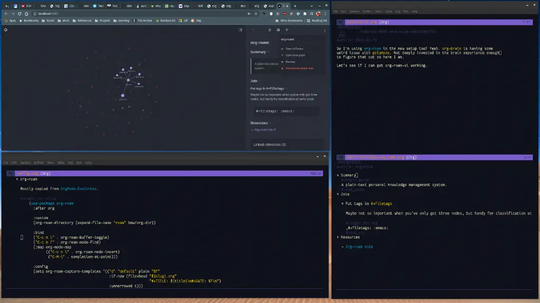Open the Projects bookmarks folder
The height and width of the screenshot is (303, 540).
pyautogui.click(x=102, y=21)
